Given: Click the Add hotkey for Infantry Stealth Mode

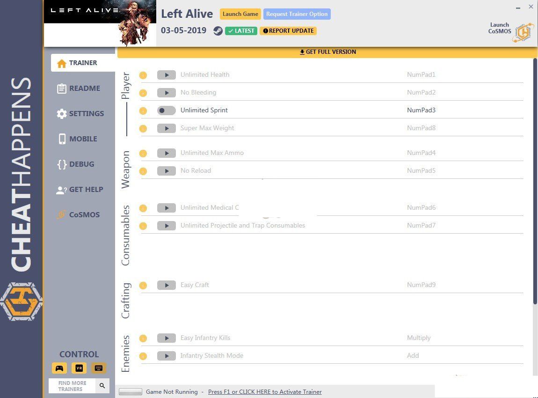Looking at the screenshot, I should [413, 356].
